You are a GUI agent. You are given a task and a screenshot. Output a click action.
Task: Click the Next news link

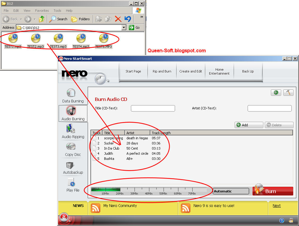coord(277,206)
